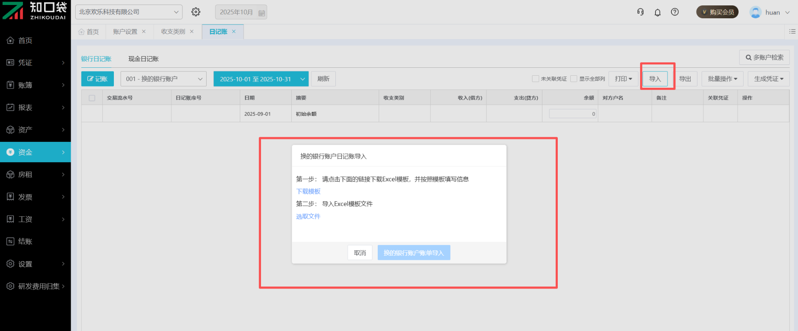798x331 pixels.
Task: Close the 收支类别 tab
Action: 192,32
